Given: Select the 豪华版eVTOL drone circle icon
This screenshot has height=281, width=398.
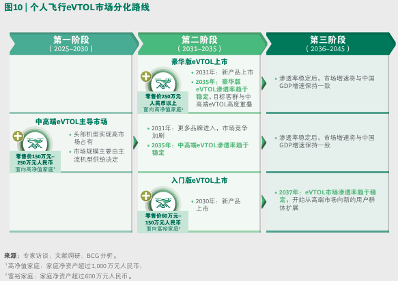Looking at the screenshot, I should click(x=163, y=83).
